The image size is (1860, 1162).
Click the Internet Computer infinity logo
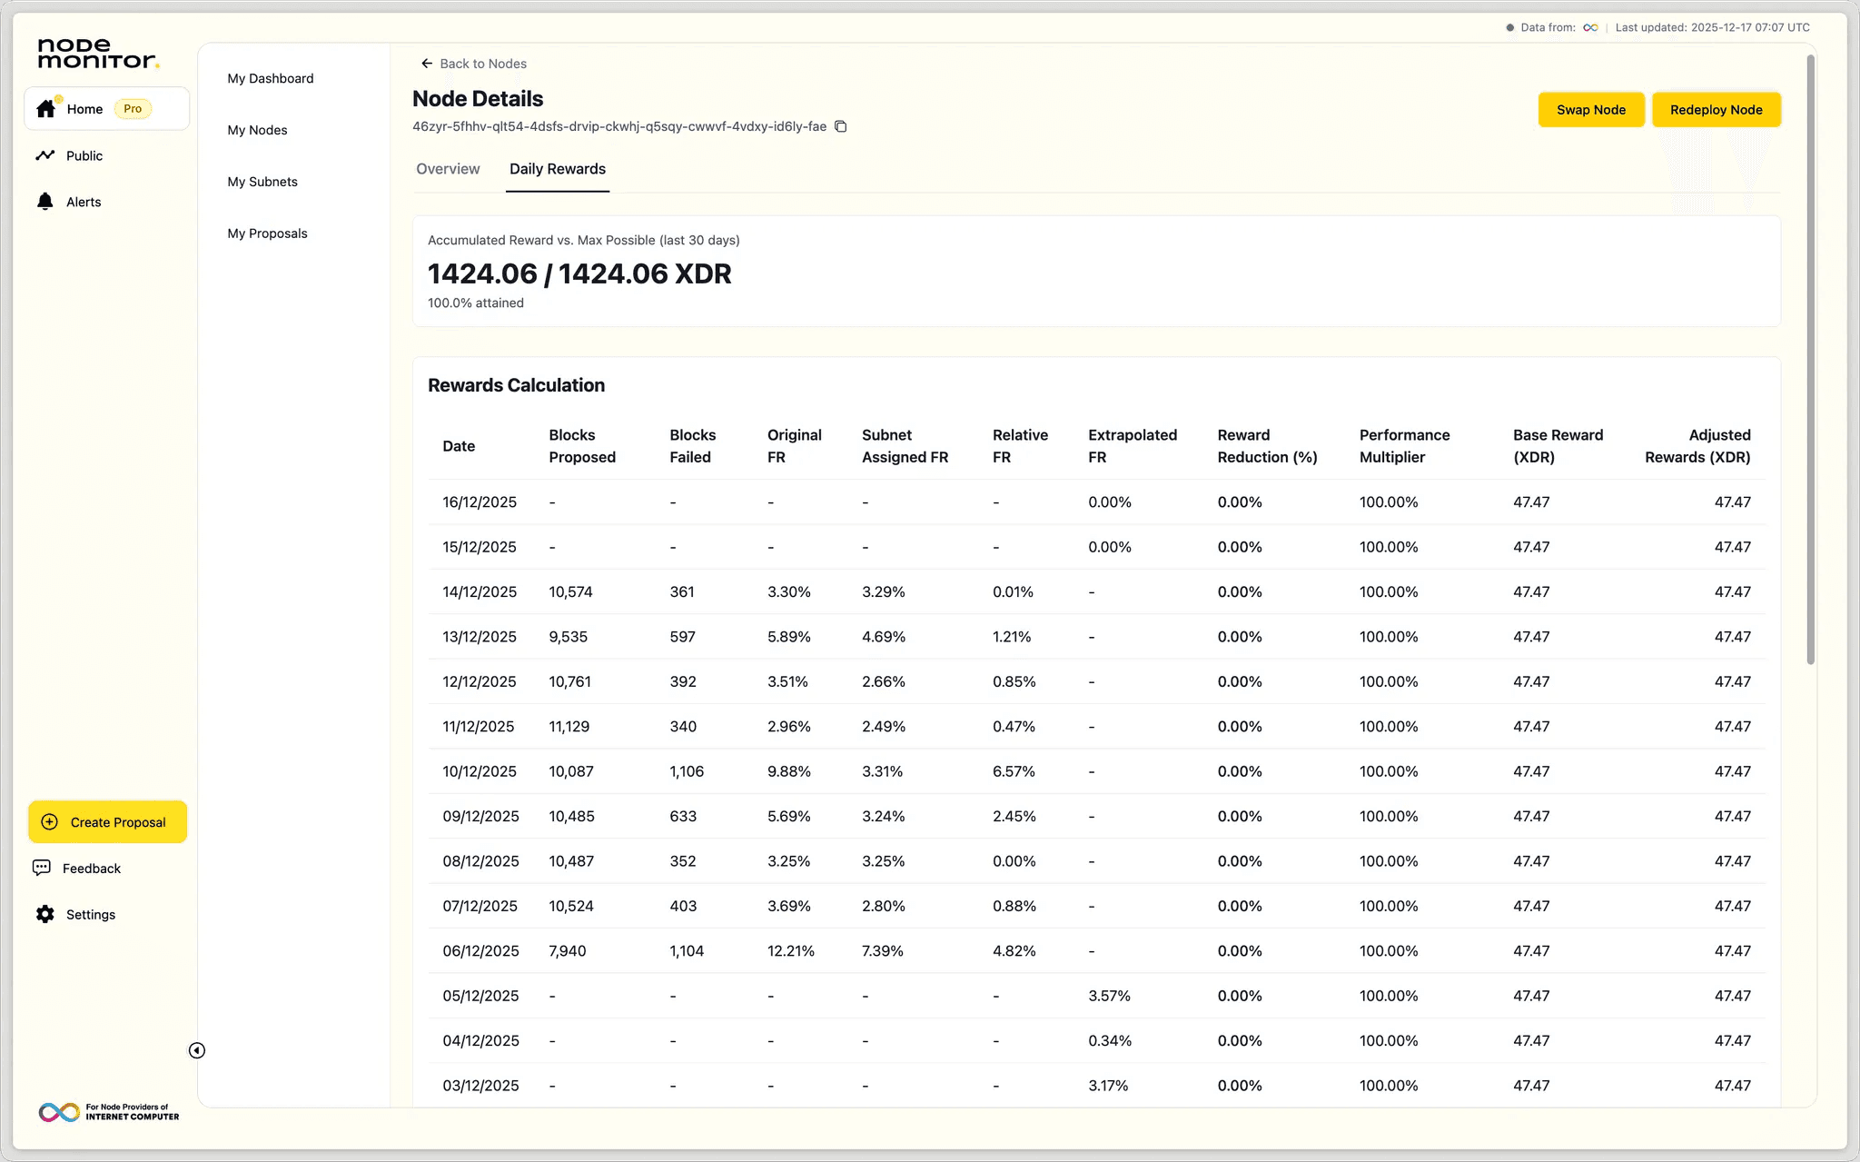59,1112
